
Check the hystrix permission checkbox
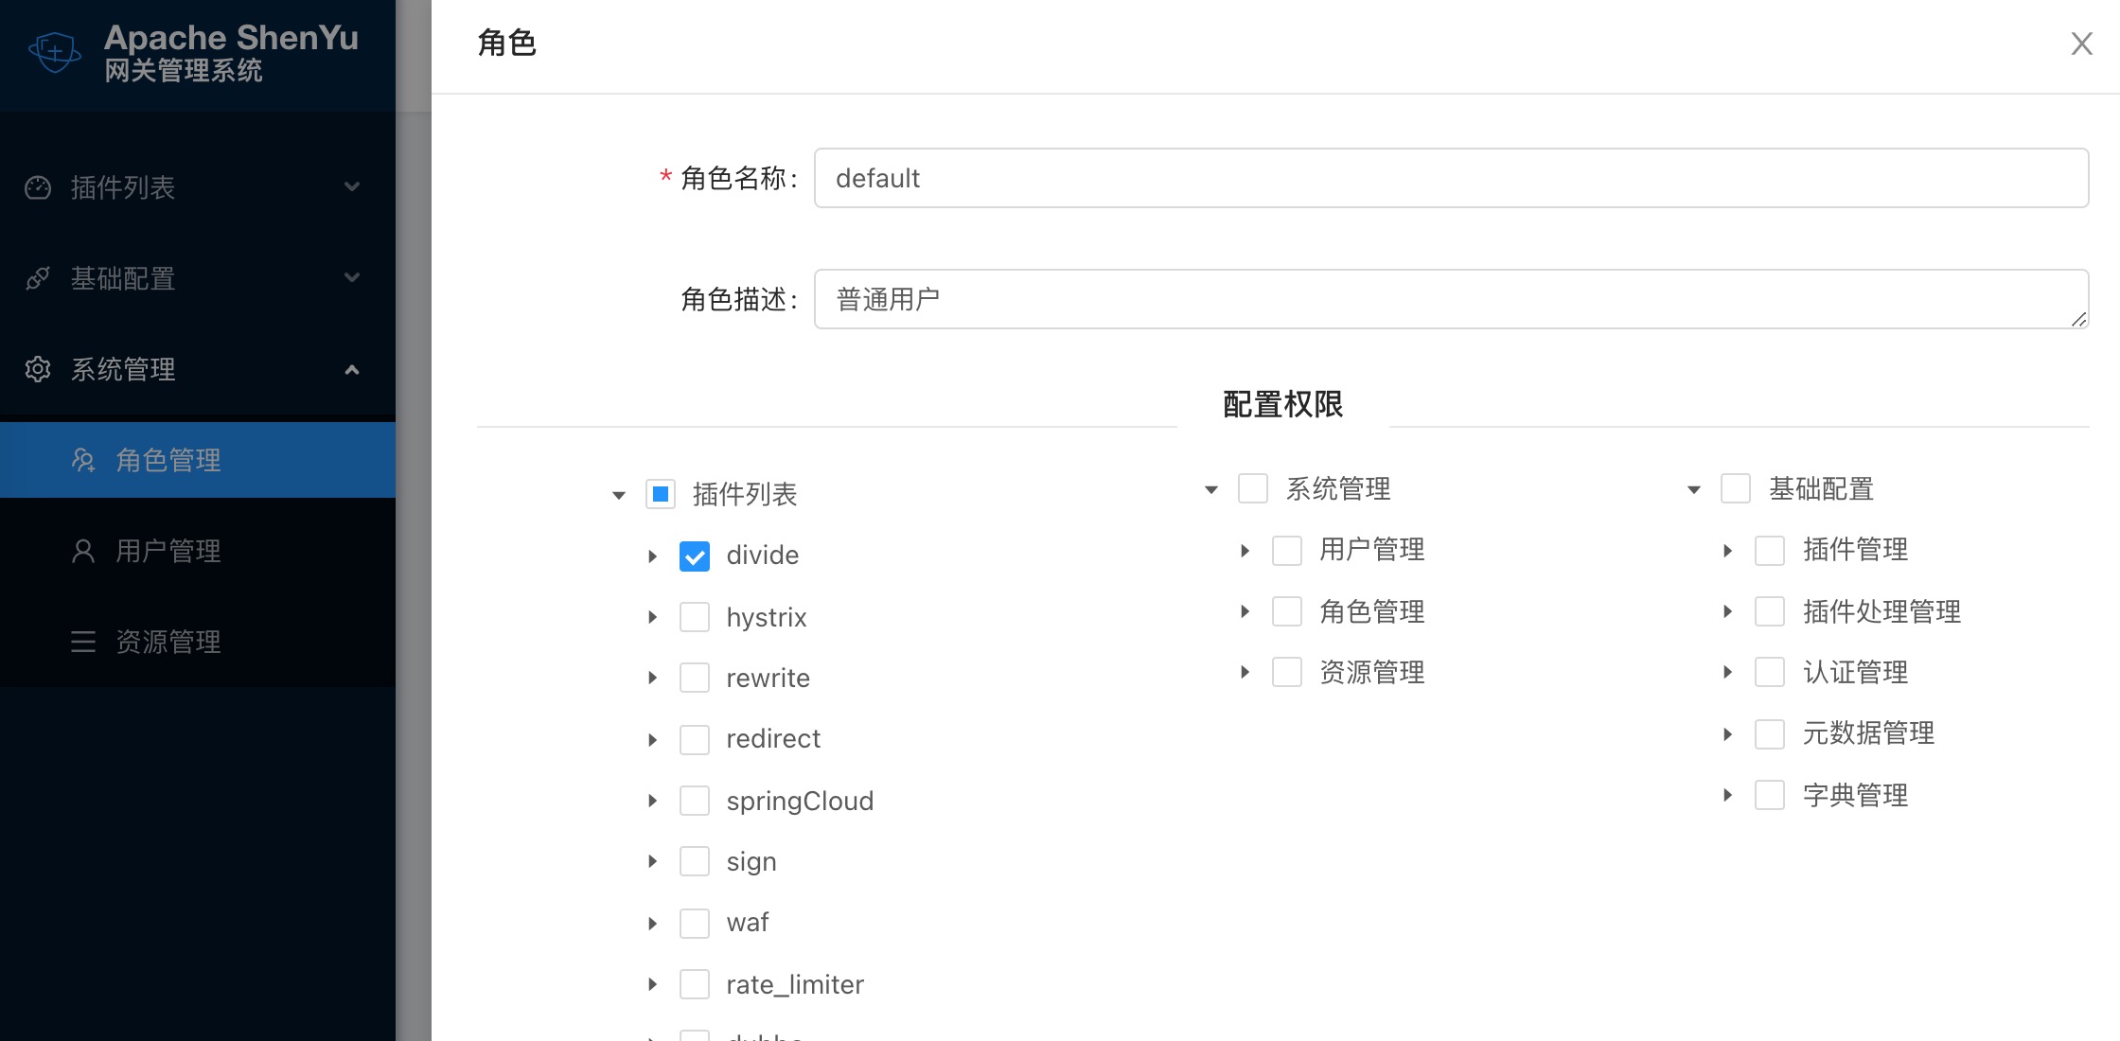(x=695, y=617)
